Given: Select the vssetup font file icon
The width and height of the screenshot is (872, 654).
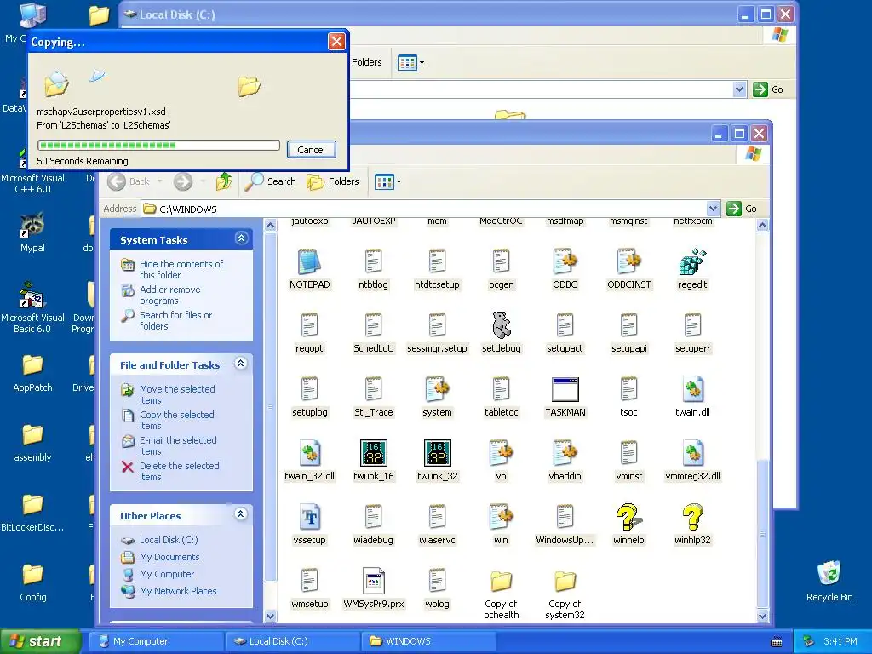Looking at the screenshot, I should point(309,517).
